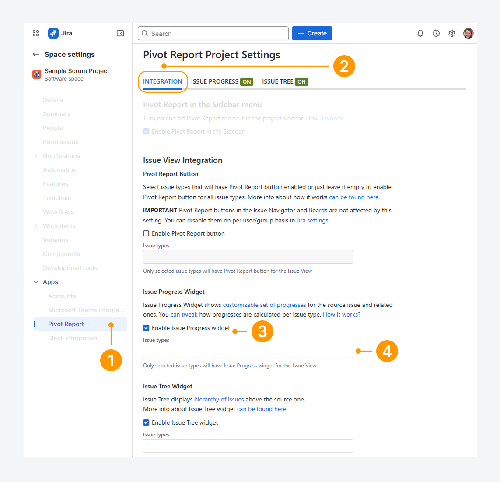The height and width of the screenshot is (482, 500).
Task: Open Automation settings page
Action: pyautogui.click(x=59, y=170)
